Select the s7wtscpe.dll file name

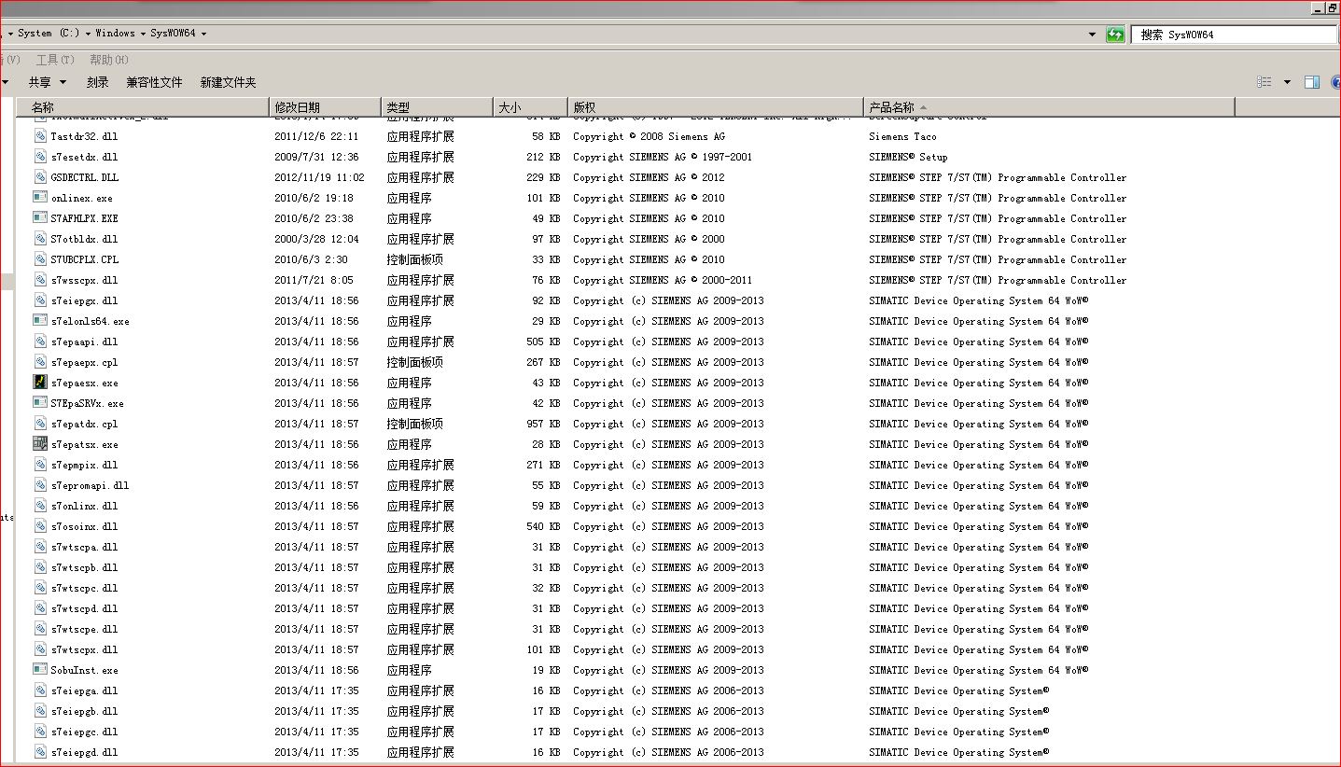pyautogui.click(x=85, y=629)
